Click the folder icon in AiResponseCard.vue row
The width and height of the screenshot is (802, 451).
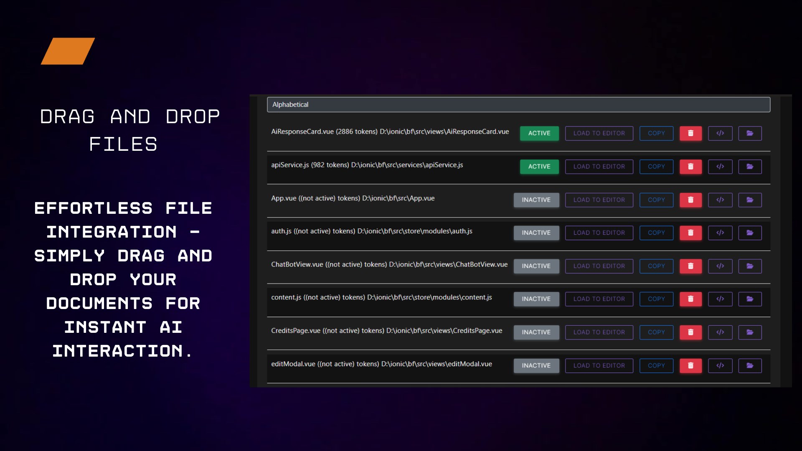pyautogui.click(x=750, y=133)
